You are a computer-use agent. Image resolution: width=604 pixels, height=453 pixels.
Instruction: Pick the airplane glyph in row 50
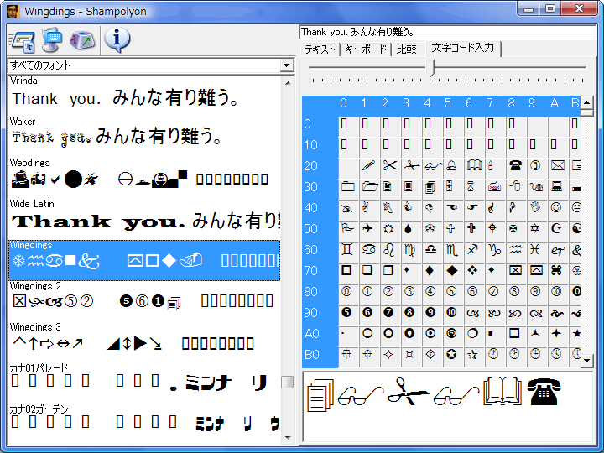point(368,229)
